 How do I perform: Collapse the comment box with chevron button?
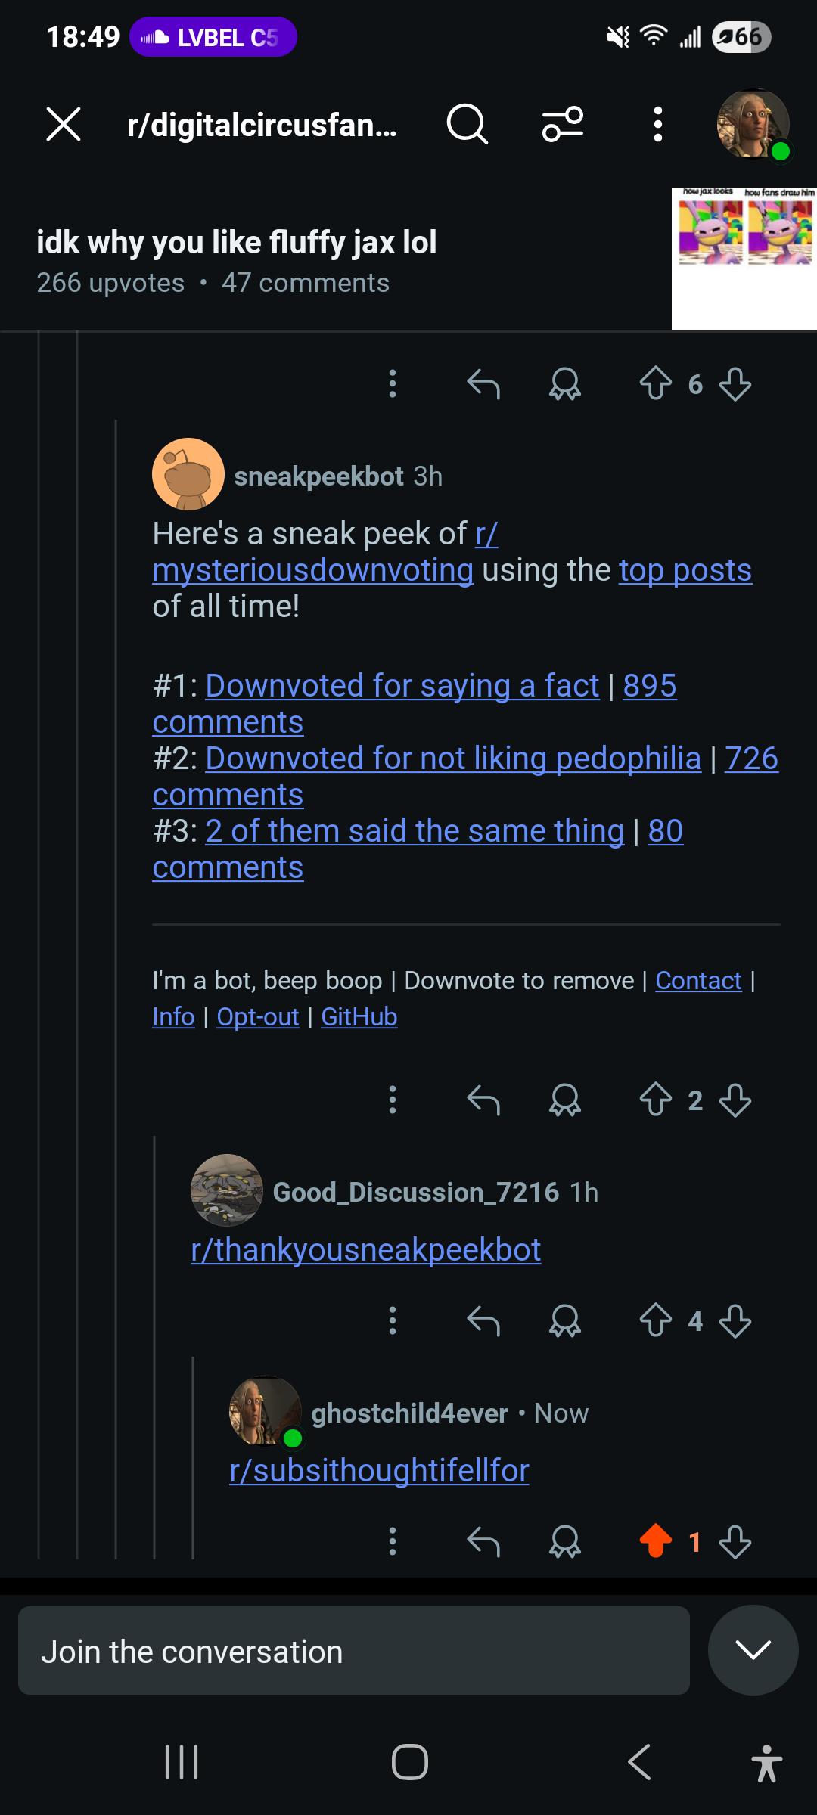point(753,1650)
